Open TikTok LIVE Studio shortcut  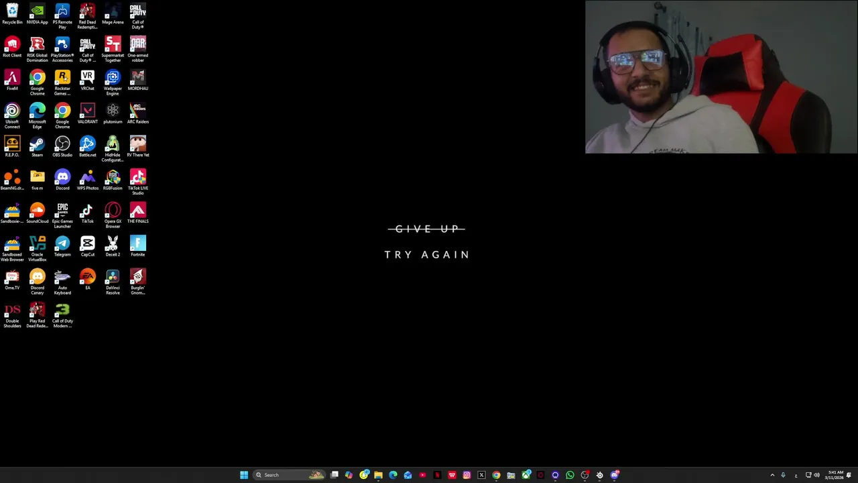[137, 182]
